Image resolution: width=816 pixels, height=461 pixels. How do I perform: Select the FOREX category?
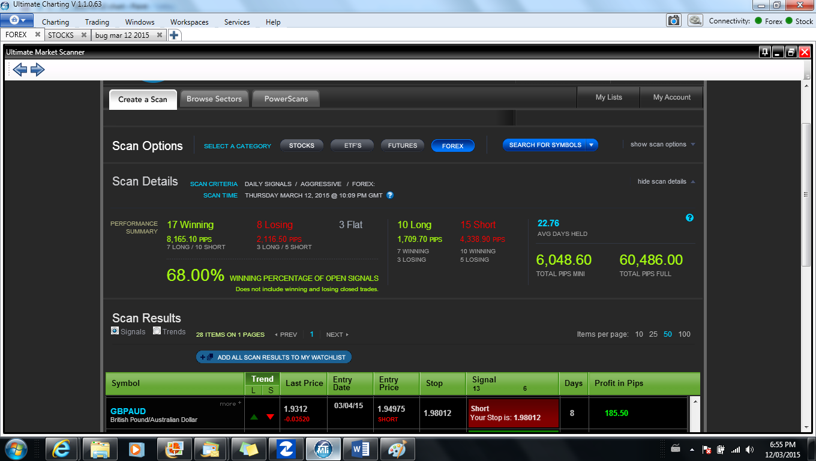point(453,146)
